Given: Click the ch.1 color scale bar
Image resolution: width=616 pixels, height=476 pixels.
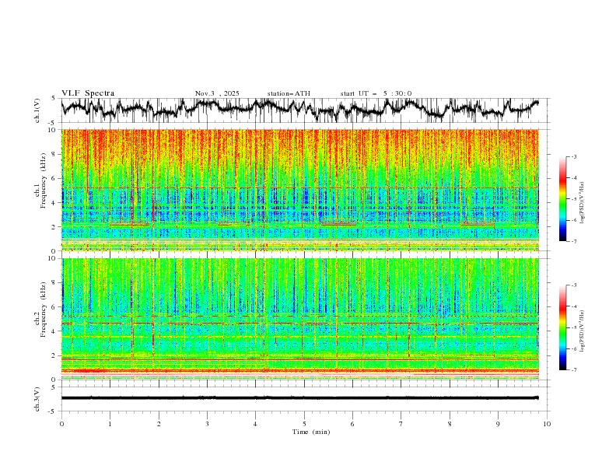Looking at the screenshot, I should click(x=562, y=199).
